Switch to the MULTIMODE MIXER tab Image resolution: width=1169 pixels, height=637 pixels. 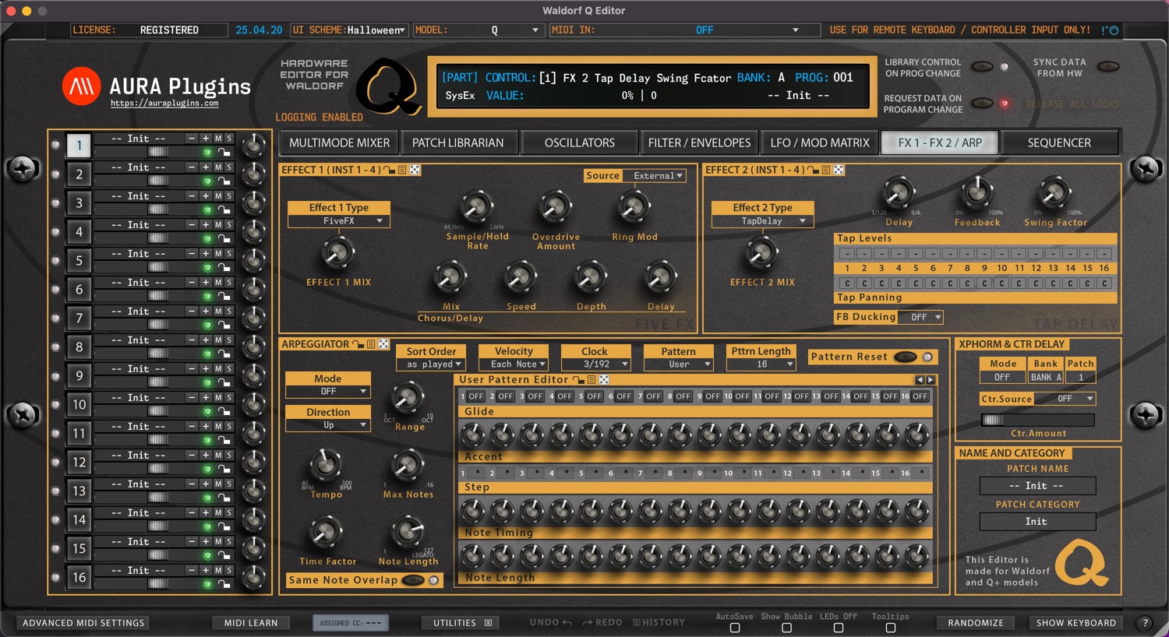pos(339,143)
